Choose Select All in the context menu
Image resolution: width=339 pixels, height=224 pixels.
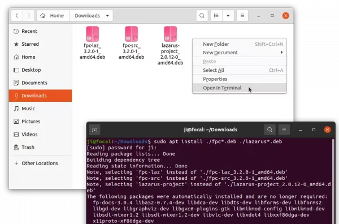click(240, 70)
